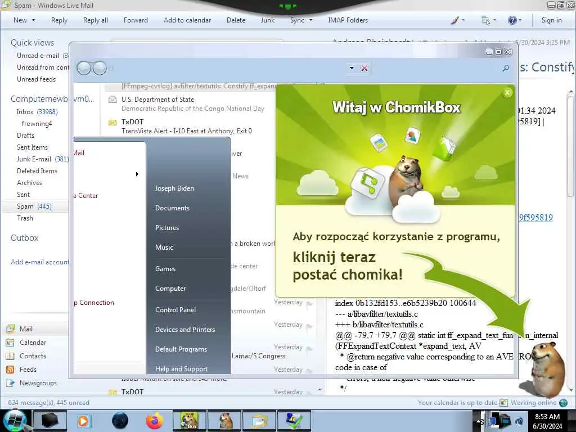Screen dimensions: 576x432
Task: Open the 9f595819 hyperlink in reading pane
Action: [x=535, y=218]
